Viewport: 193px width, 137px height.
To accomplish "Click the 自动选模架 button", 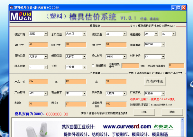I will point(155,81).
